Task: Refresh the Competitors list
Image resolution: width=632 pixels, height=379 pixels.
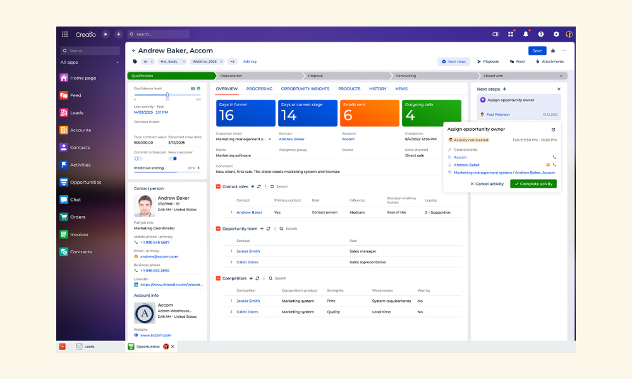Action: click(x=257, y=279)
